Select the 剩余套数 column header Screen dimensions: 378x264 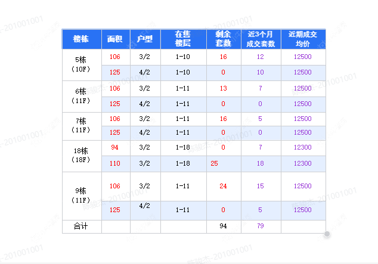click(x=224, y=39)
